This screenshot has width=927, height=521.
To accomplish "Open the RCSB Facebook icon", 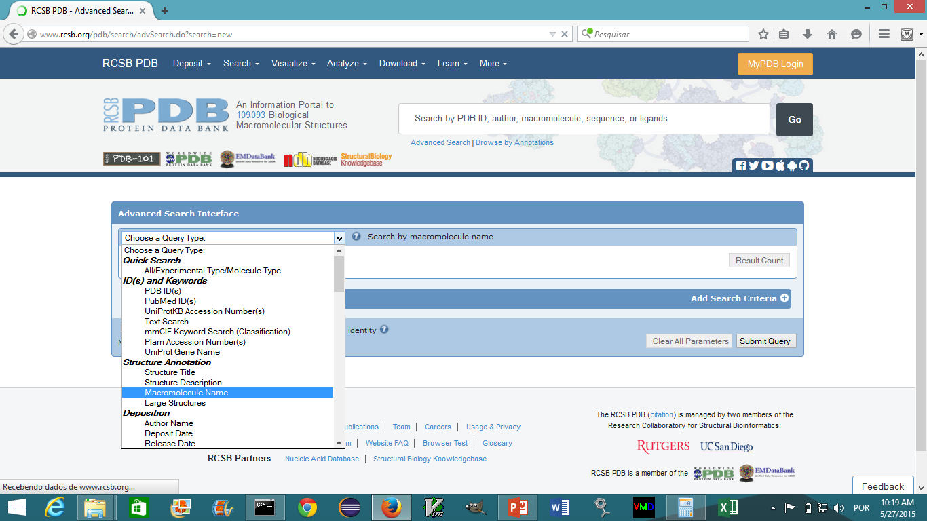I will point(741,166).
